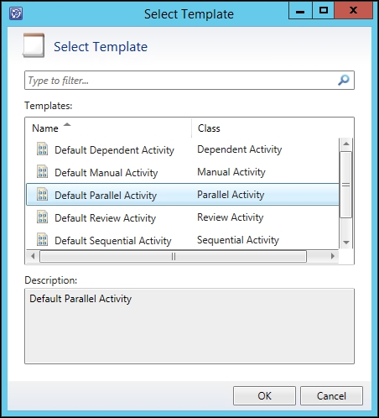The image size is (379, 418).
Task: Click the vertical scrollbar up arrow
Action: [x=346, y=144]
